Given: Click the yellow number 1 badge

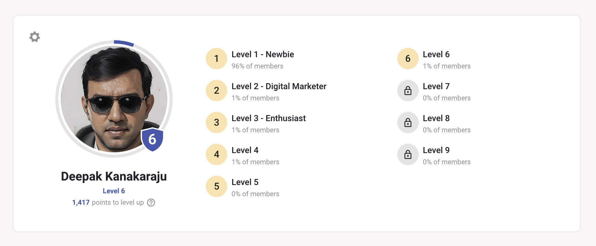Looking at the screenshot, I should [217, 59].
